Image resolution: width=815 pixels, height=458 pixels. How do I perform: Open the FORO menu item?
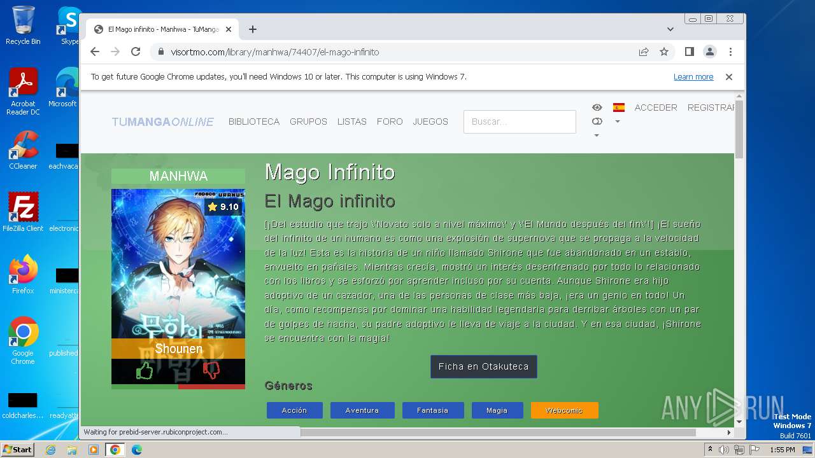pyautogui.click(x=390, y=121)
